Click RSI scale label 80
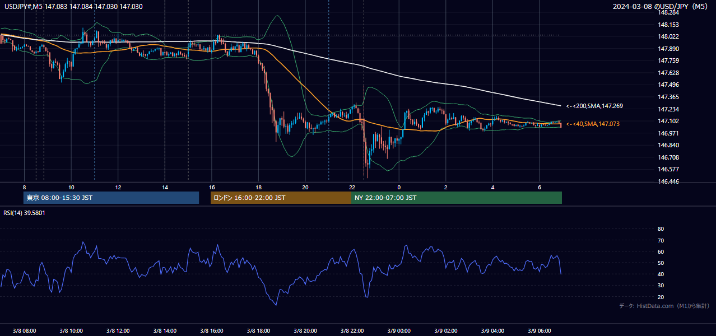This screenshot has width=716, height=336. [661, 229]
